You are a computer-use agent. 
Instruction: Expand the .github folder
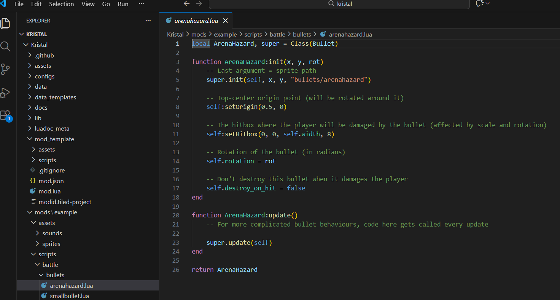(x=44, y=55)
